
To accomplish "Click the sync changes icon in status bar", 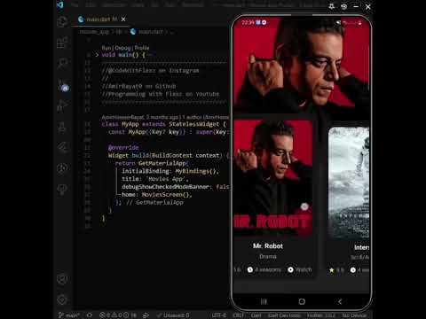I will pos(89,315).
